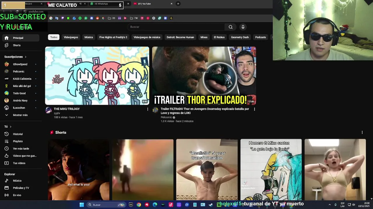373x209 pixels.
Task: Open the Kick bookmark icon
Action: coord(68,18)
